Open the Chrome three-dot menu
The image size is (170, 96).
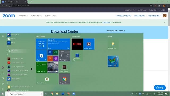pyautogui.click(x=168, y=6)
